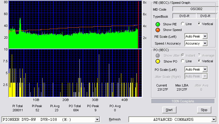The width and height of the screenshot is (219, 124).
Task: Click the Max LBA value 23127F
Action: 182,89
